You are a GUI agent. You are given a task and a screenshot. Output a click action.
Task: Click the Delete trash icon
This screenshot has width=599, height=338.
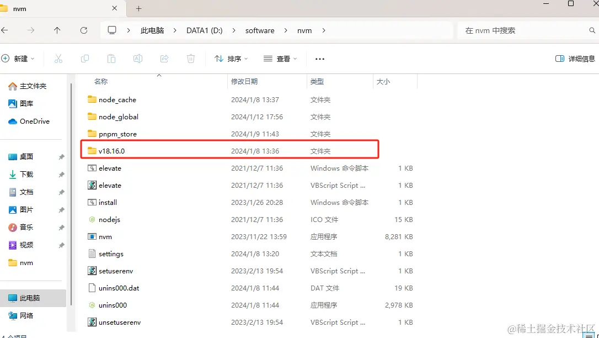point(191,59)
